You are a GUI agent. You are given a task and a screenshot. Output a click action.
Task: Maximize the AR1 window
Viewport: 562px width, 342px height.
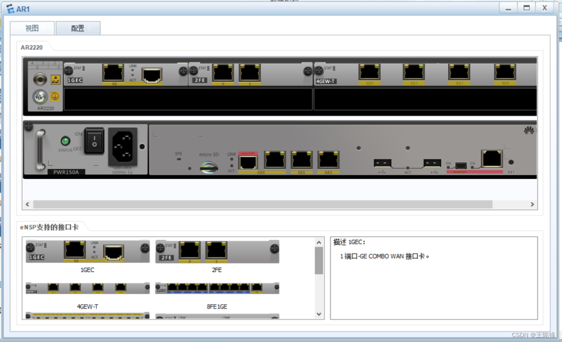pyautogui.click(x=527, y=8)
